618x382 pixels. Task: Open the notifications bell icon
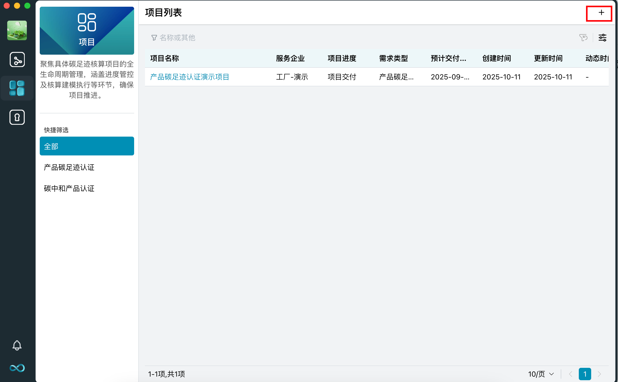[x=17, y=345]
